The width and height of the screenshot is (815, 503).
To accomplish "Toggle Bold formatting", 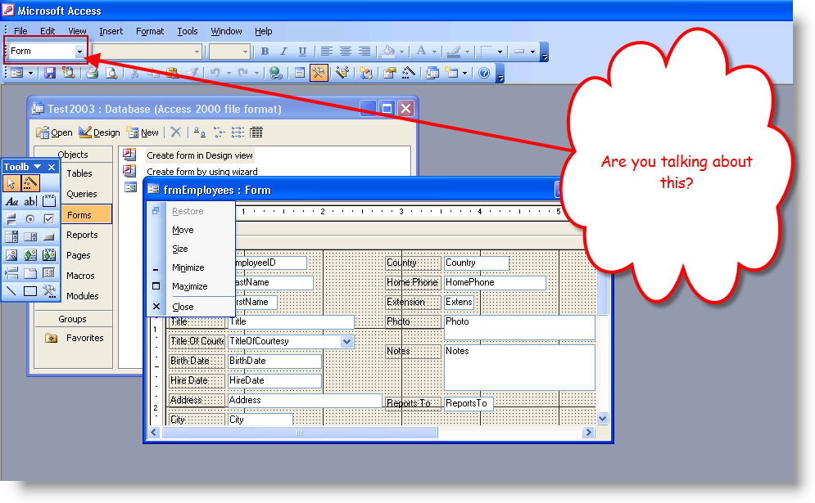I will [265, 52].
